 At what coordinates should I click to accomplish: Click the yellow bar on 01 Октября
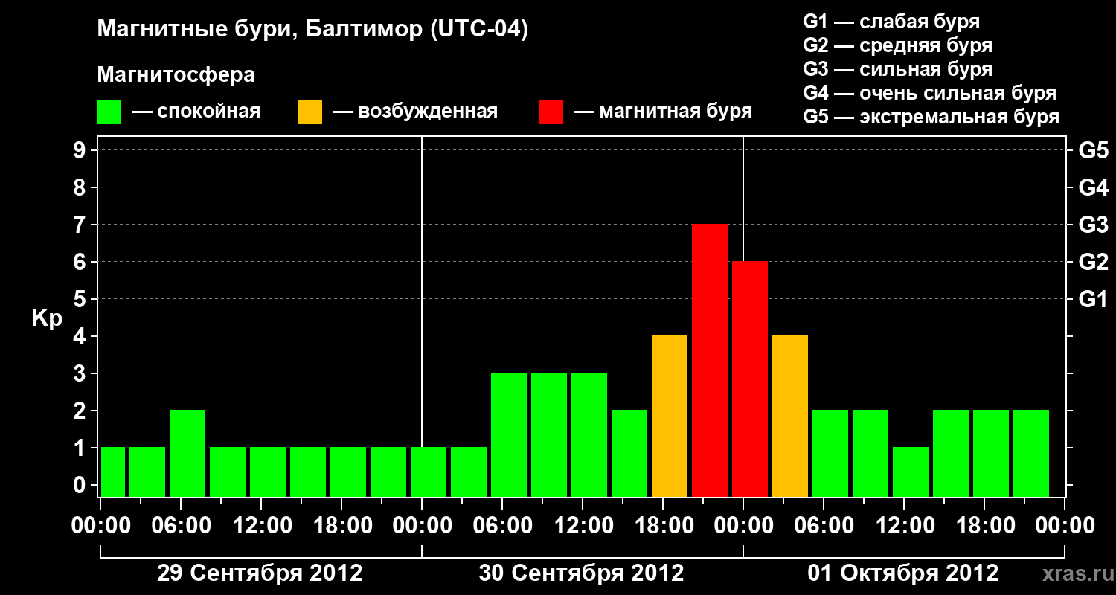(x=790, y=416)
